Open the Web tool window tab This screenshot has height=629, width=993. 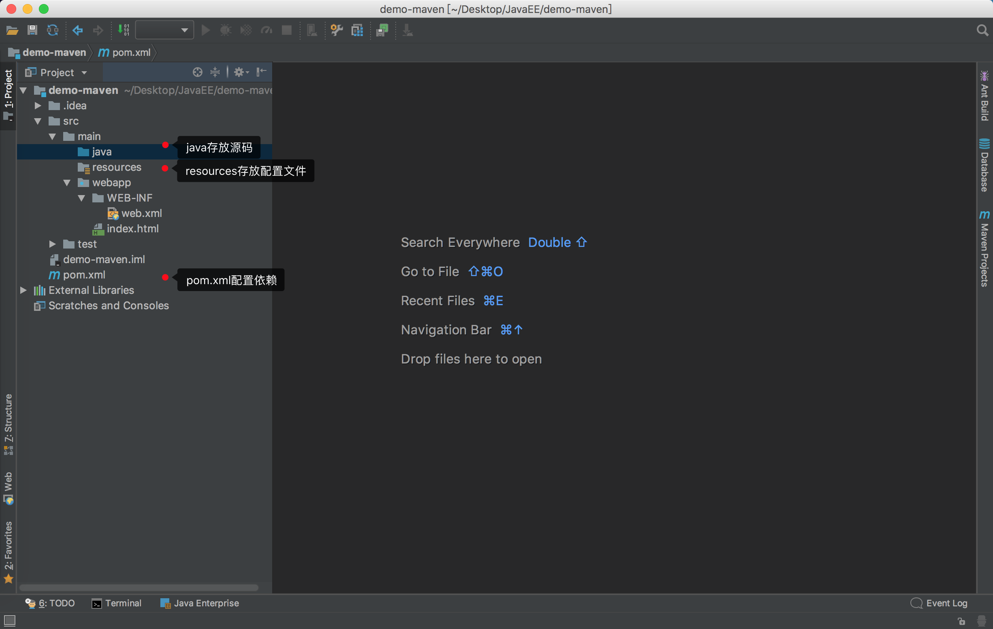[x=8, y=488]
